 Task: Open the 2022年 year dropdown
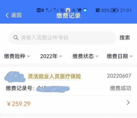pyautogui.click(x=51, y=56)
